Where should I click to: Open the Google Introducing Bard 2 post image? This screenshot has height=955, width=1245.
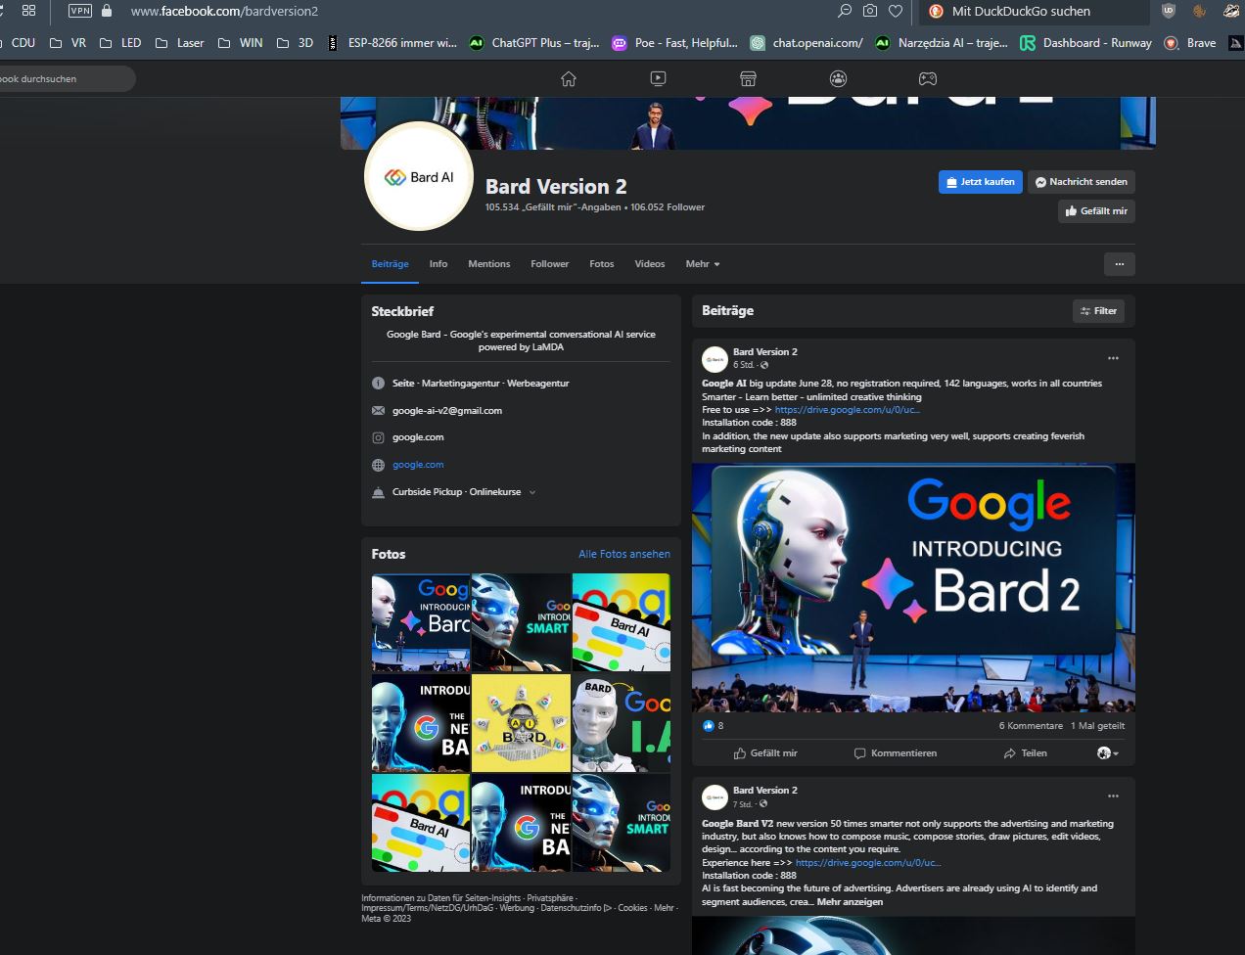tap(913, 587)
